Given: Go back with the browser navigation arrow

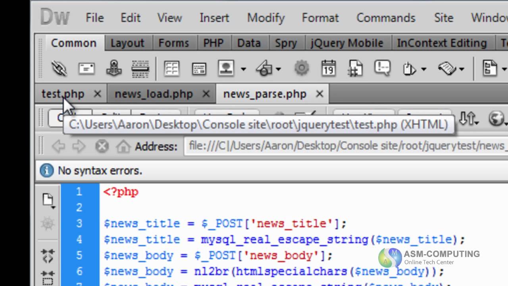Looking at the screenshot, I should (x=58, y=147).
